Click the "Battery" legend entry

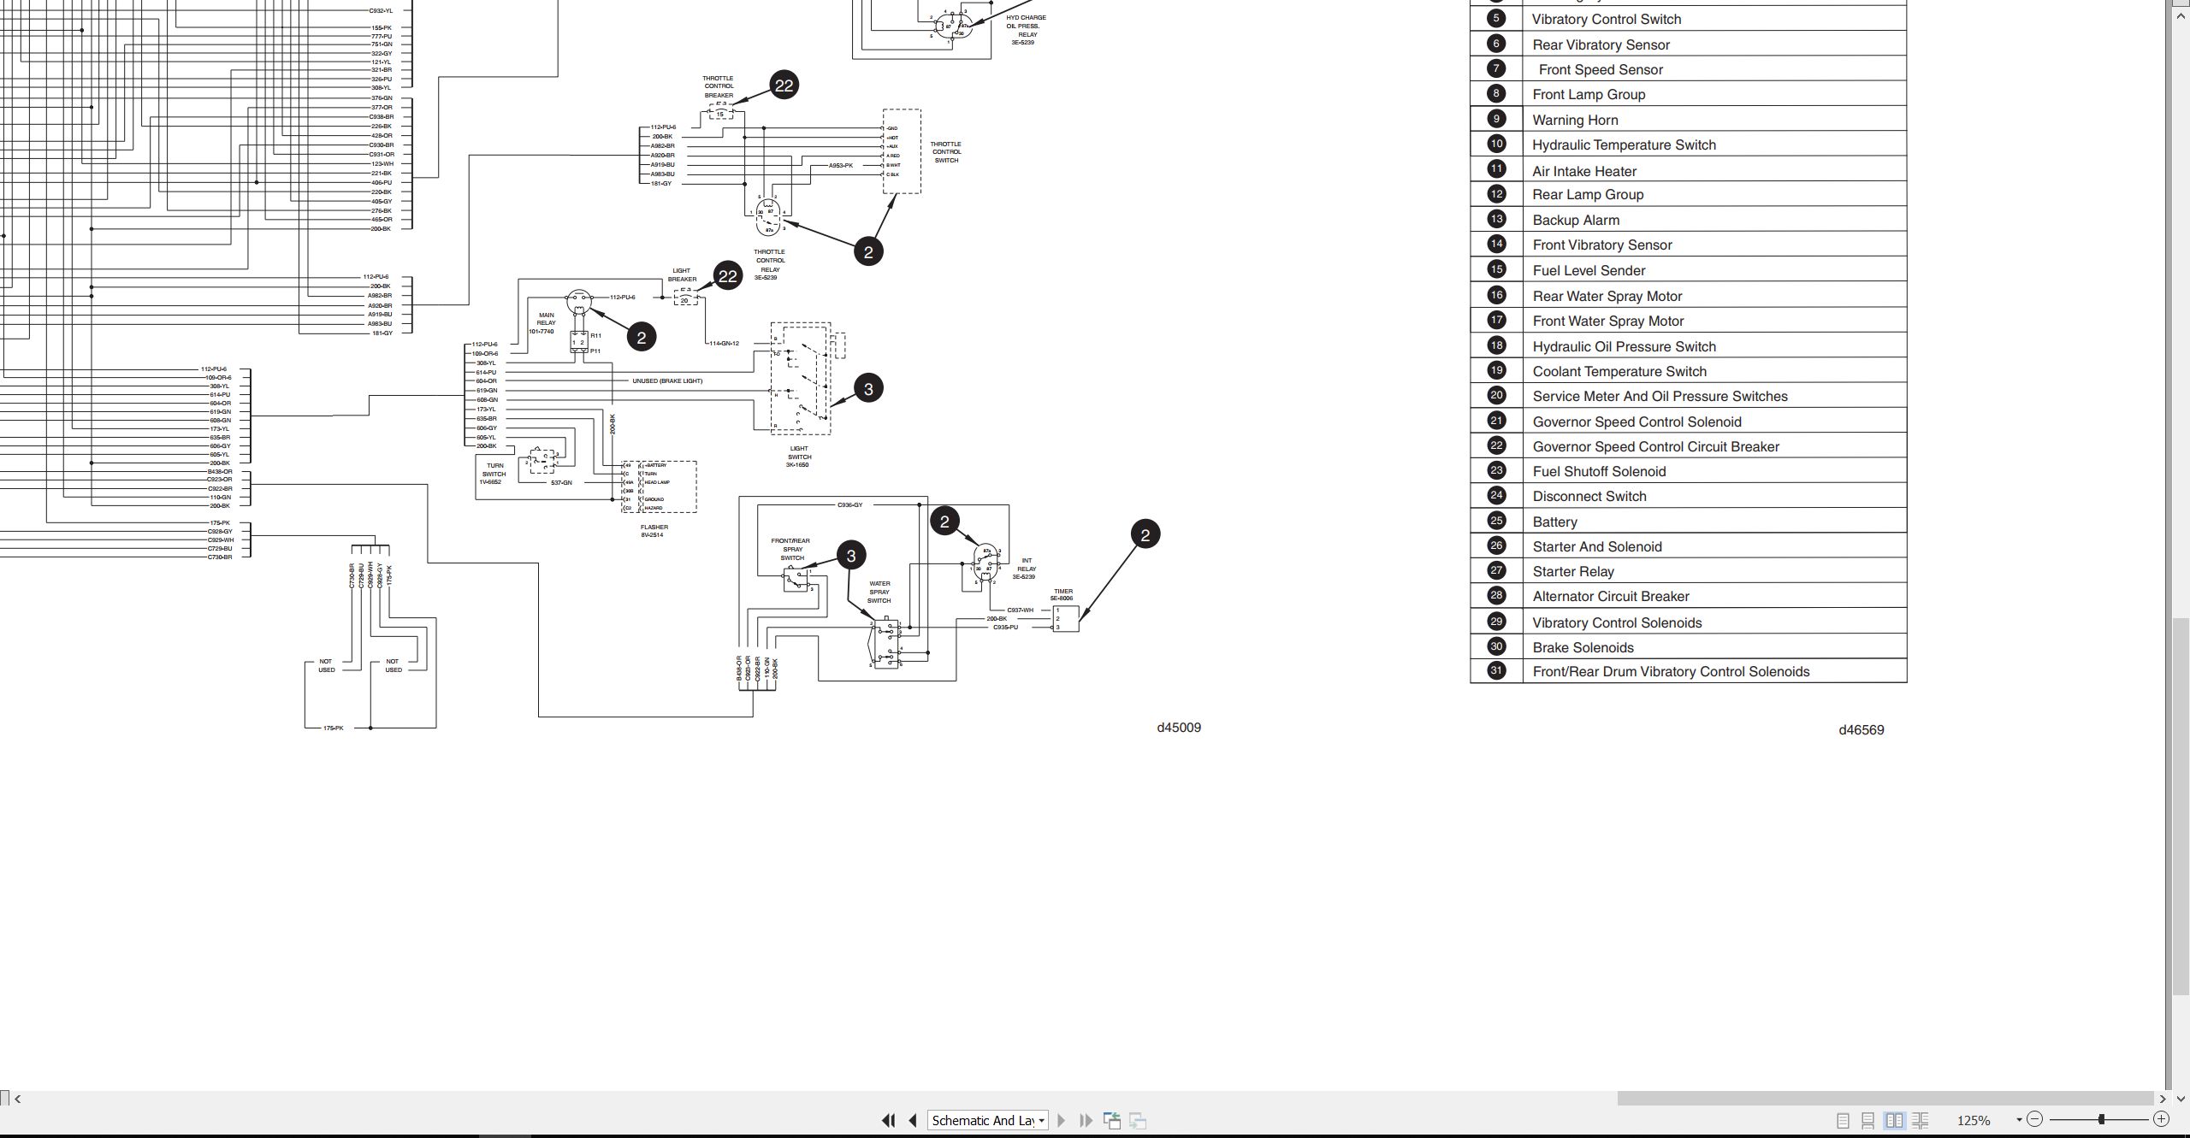pyautogui.click(x=1554, y=522)
